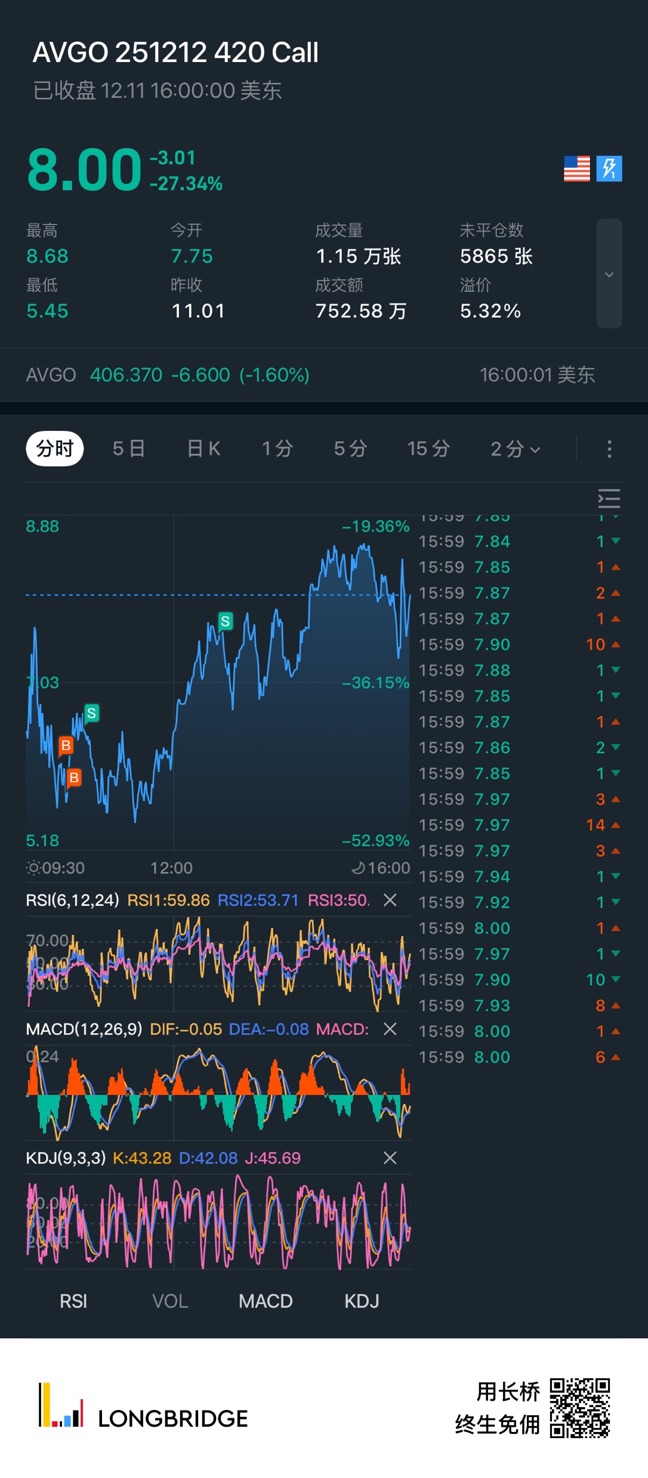Tap the topmost S sell marker on chart
648x1478 pixels.
pyautogui.click(x=225, y=621)
